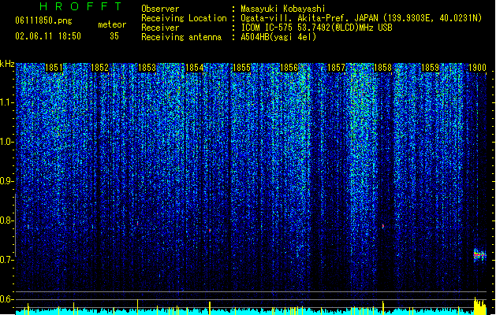
Task: Click the 1851 time marker
Action: pos(54,68)
